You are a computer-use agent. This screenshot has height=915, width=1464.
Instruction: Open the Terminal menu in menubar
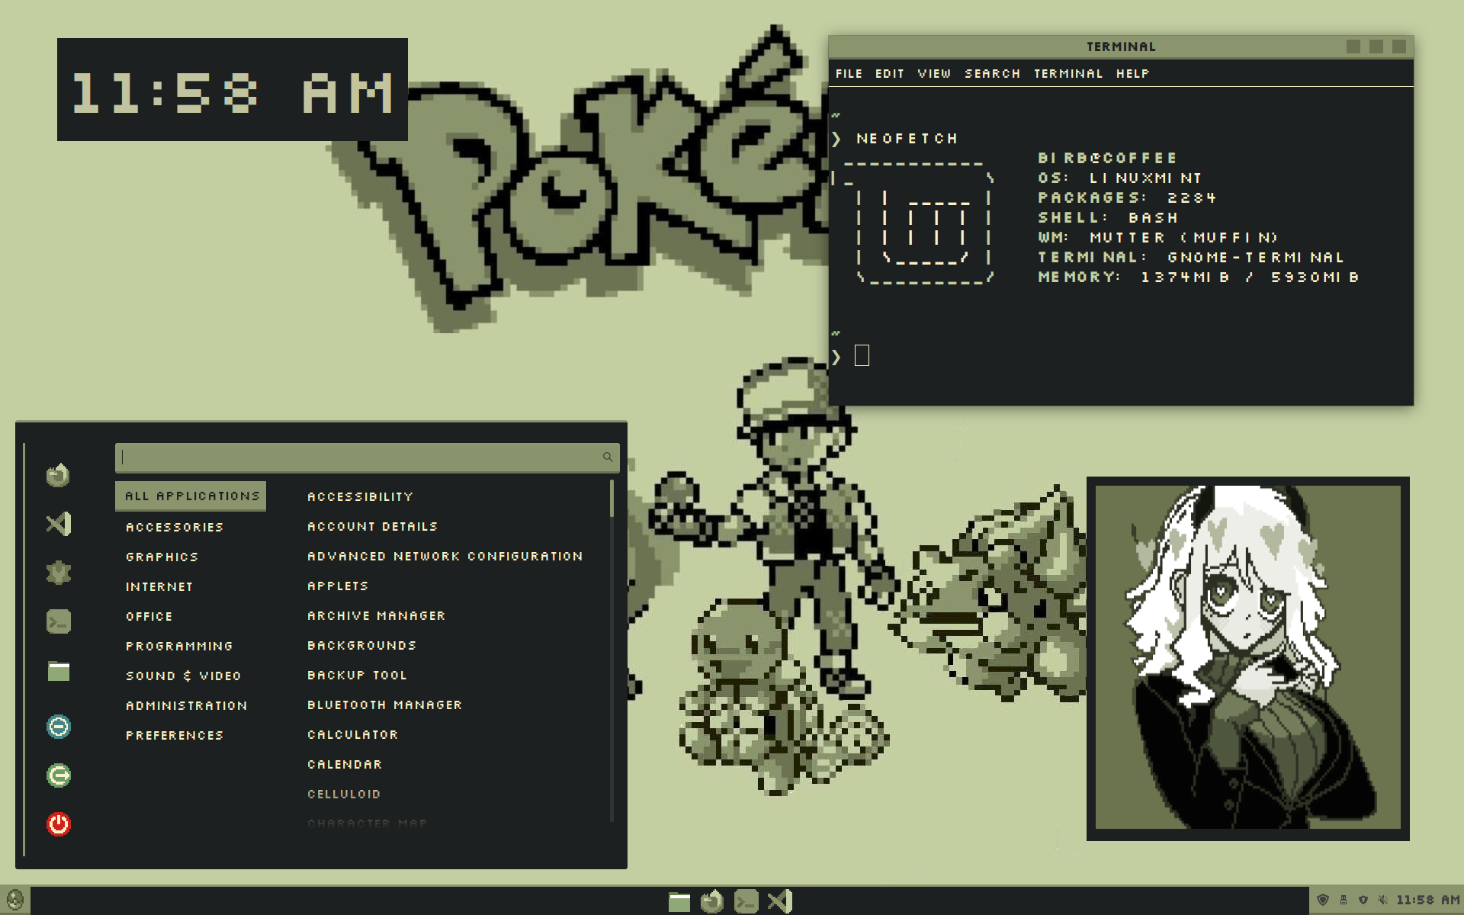click(x=1068, y=73)
